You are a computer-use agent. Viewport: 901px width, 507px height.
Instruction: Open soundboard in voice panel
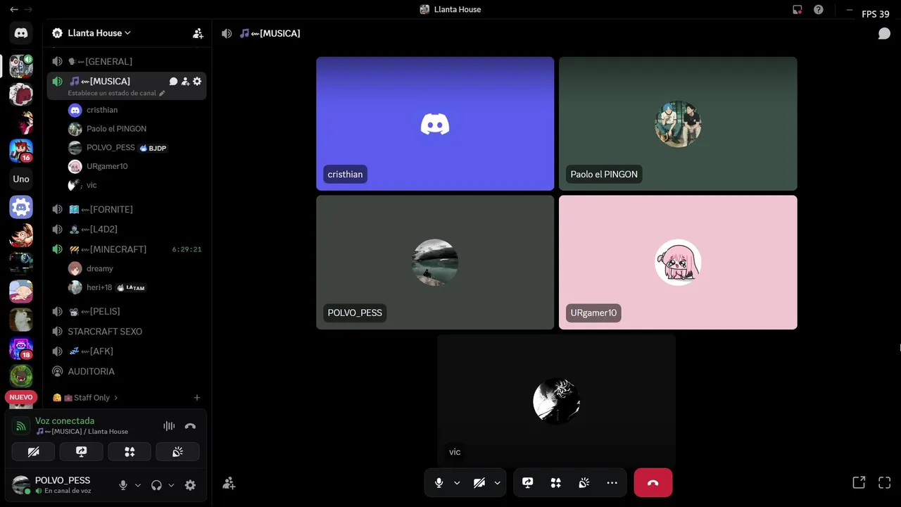[177, 452]
